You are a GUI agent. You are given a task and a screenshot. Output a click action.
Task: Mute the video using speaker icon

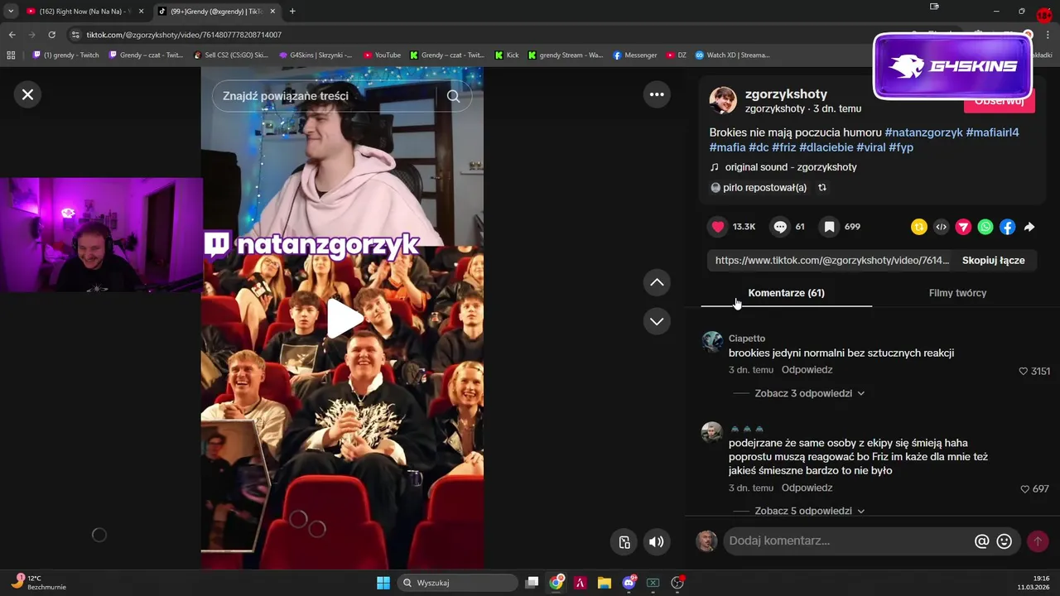[656, 542]
